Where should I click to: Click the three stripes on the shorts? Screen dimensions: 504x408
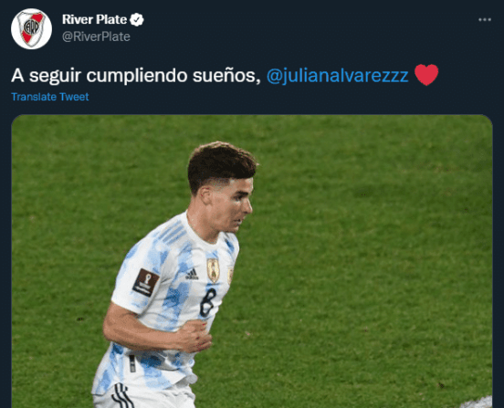(x=122, y=395)
